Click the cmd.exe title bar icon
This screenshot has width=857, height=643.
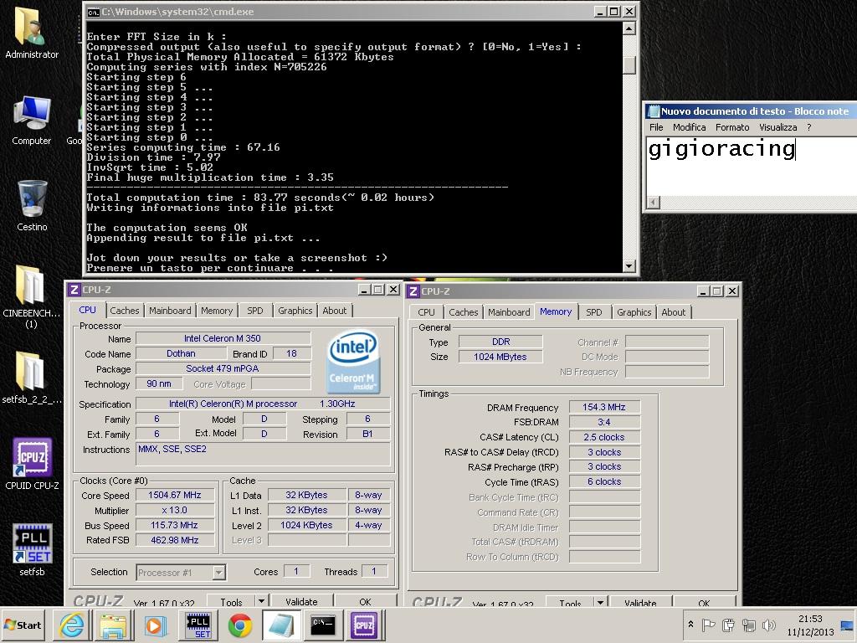point(93,12)
